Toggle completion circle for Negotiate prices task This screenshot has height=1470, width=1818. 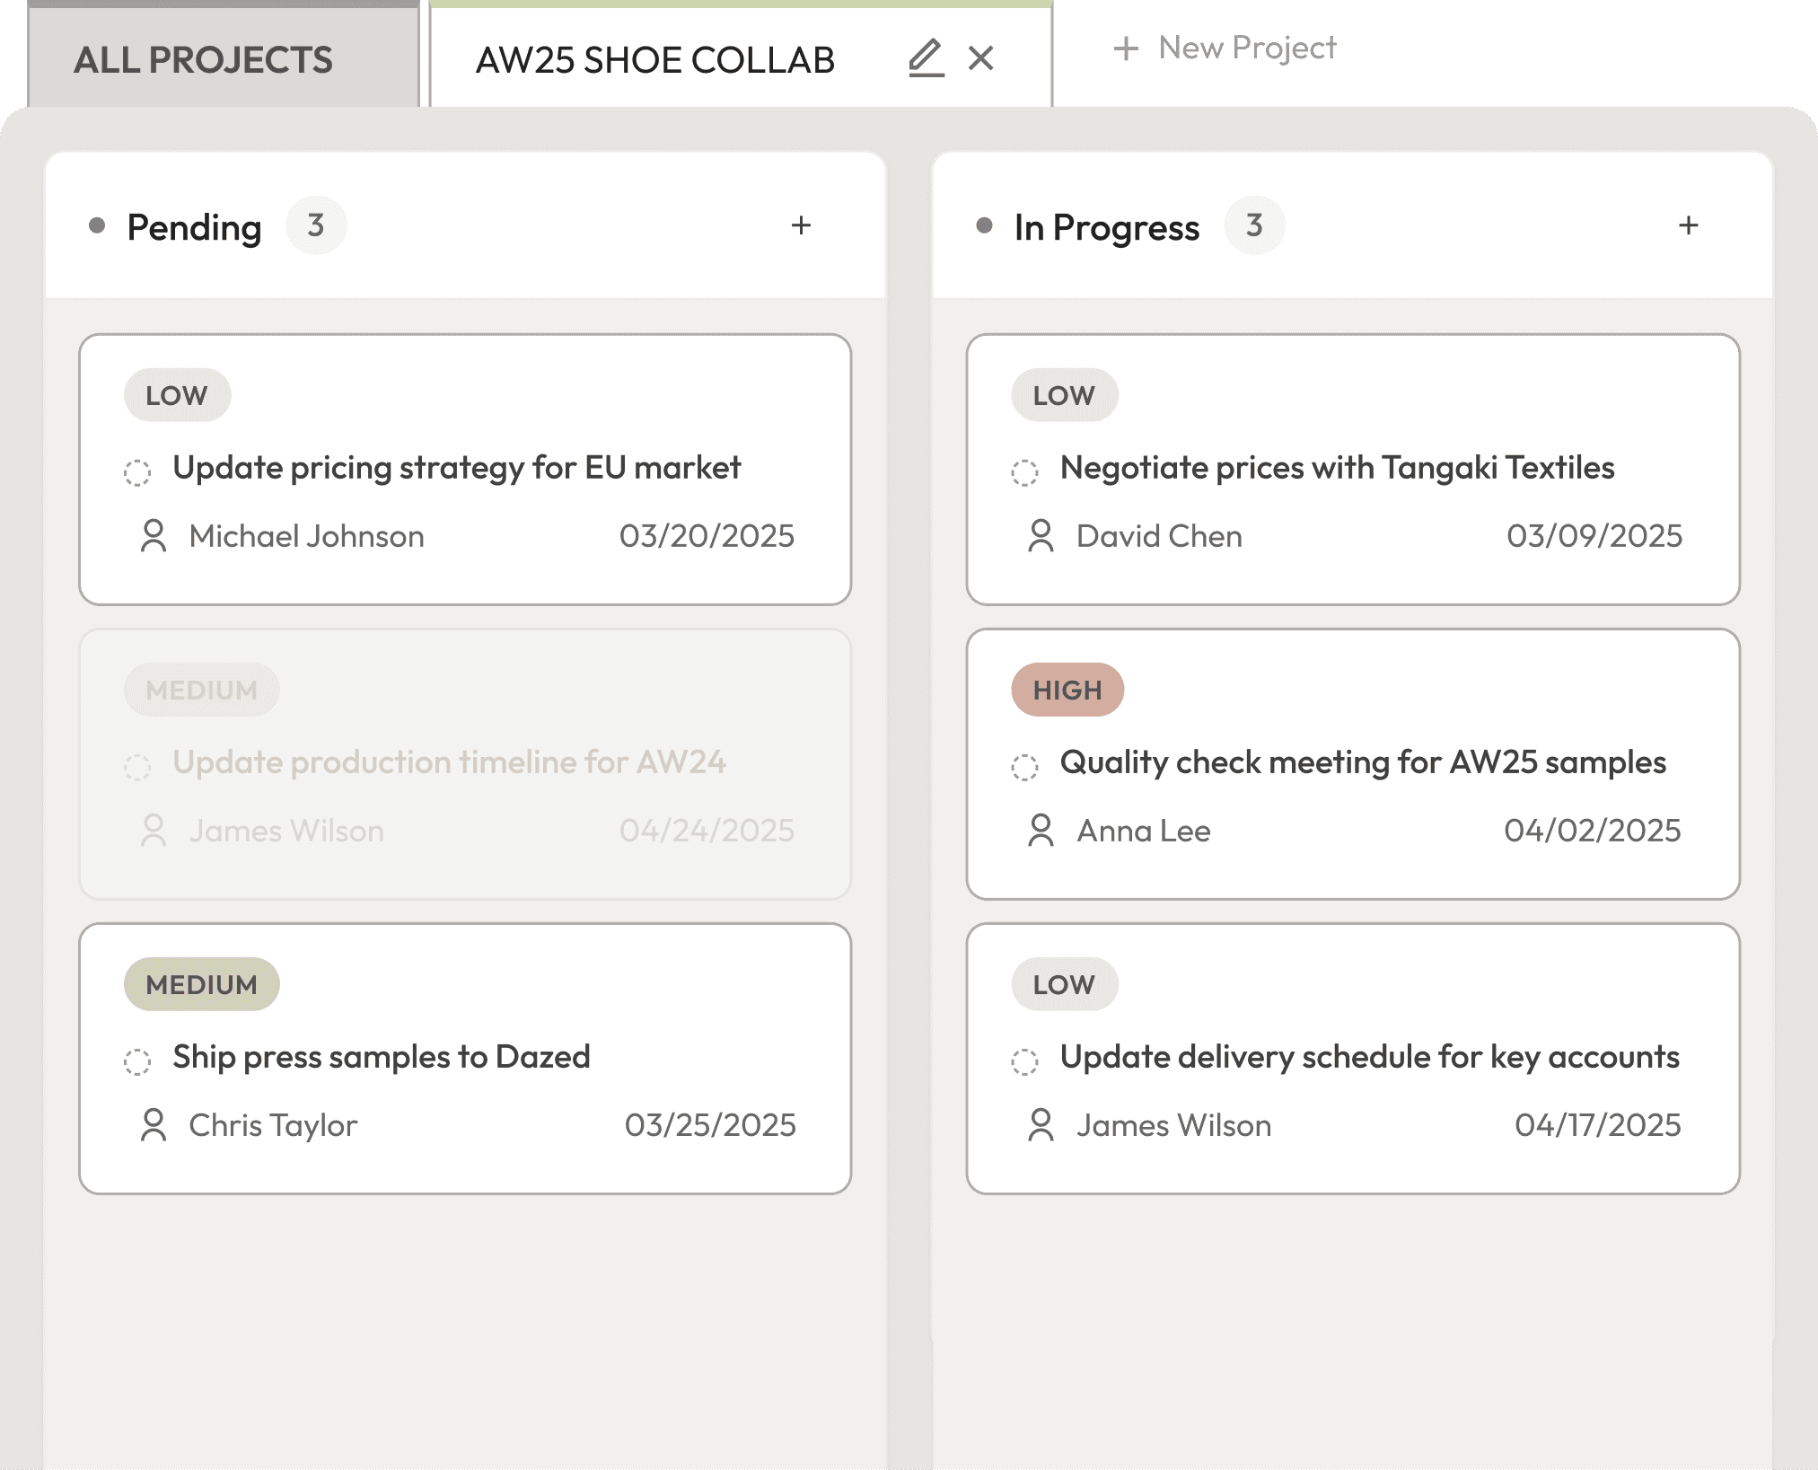(x=1024, y=472)
